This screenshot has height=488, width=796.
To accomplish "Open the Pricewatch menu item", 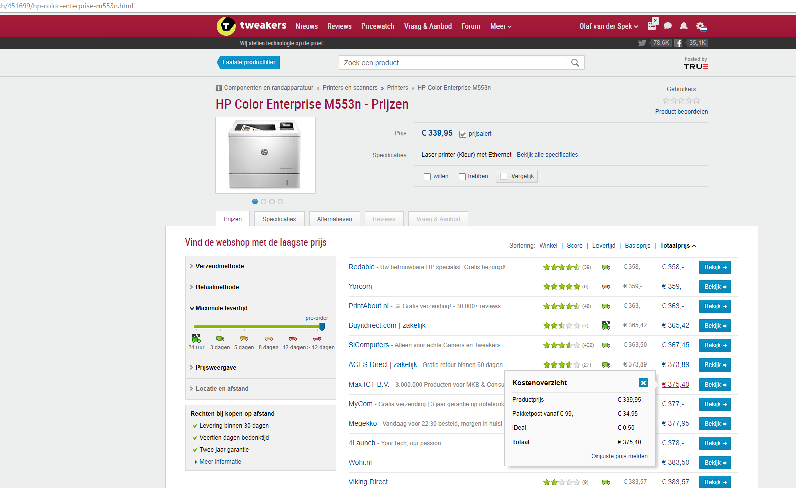I will [378, 26].
